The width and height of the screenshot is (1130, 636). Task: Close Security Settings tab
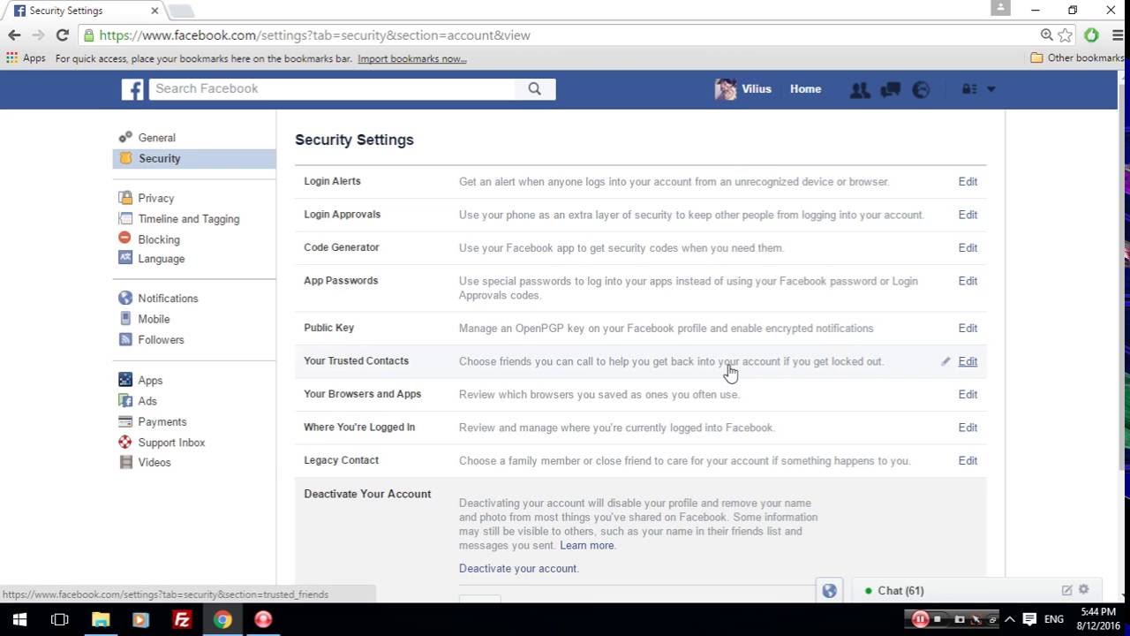pos(155,11)
